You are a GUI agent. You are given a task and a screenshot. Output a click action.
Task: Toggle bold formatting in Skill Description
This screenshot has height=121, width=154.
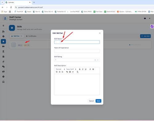(x=80, y=69)
